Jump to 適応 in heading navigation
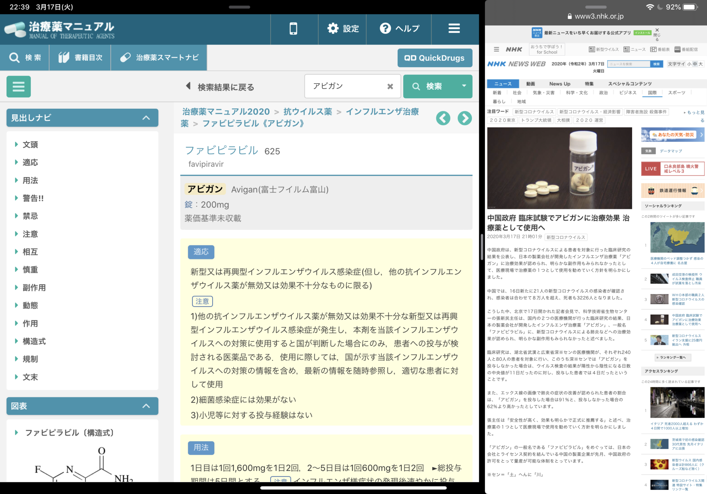 tap(30, 163)
